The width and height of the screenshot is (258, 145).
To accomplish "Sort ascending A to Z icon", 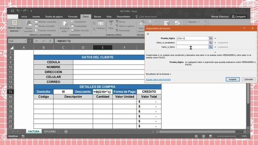I will point(94,23).
